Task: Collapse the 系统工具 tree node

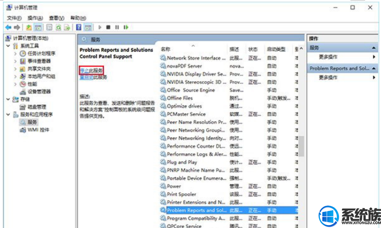Action: click(8, 46)
